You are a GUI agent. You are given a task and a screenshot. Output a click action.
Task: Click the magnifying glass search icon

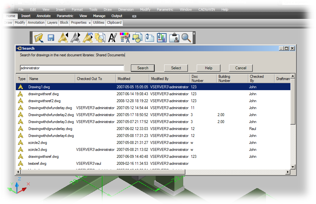pos(186,38)
